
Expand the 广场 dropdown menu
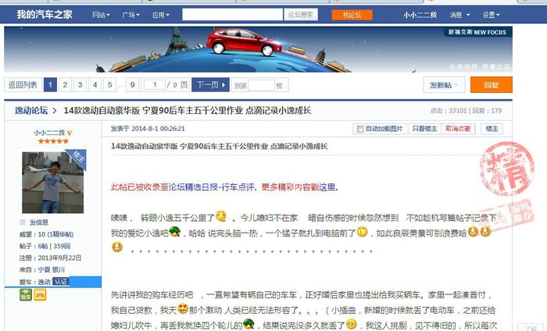coord(130,15)
